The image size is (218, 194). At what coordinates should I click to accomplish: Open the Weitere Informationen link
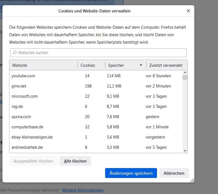[83, 190]
